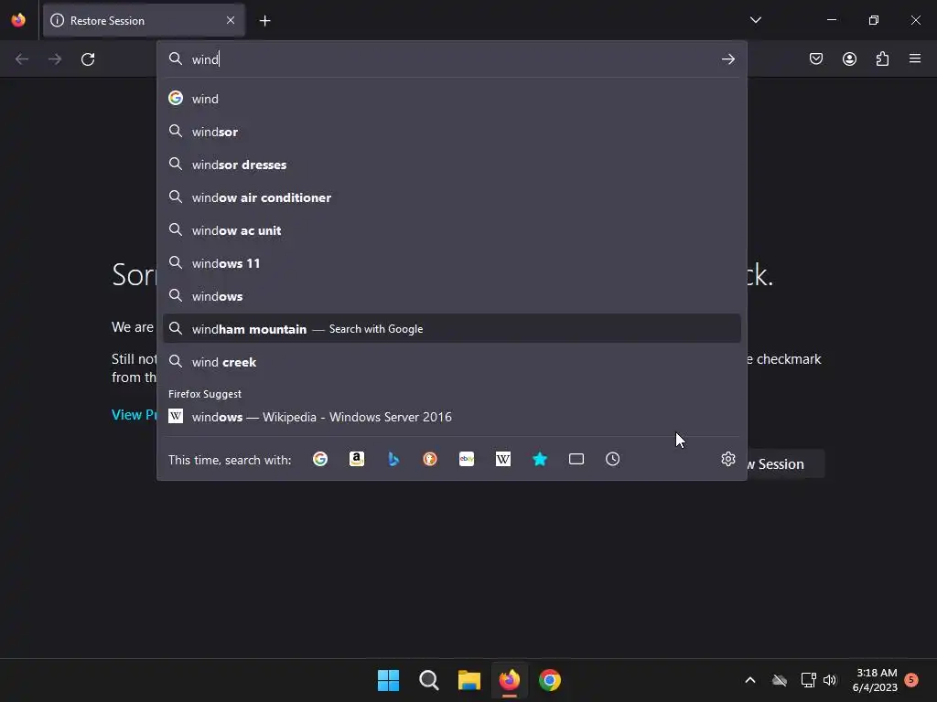This screenshot has height=702, width=937.
Task: Search this time with eBay
Action: pyautogui.click(x=466, y=459)
